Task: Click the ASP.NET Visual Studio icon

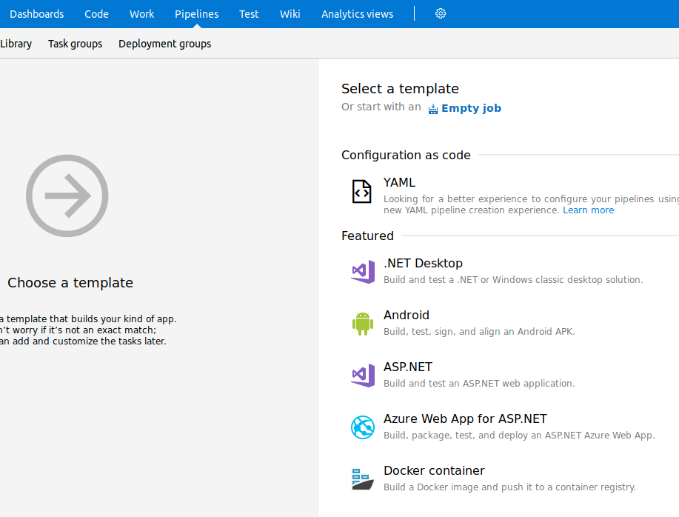Action: pos(363,376)
